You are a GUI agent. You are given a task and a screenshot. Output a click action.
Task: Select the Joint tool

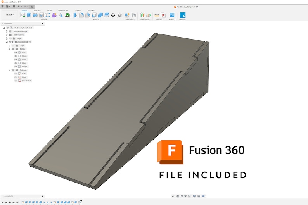133,15
